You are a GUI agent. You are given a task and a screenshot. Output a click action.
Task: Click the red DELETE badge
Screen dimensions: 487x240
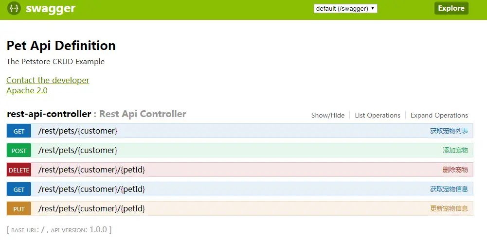click(x=19, y=170)
